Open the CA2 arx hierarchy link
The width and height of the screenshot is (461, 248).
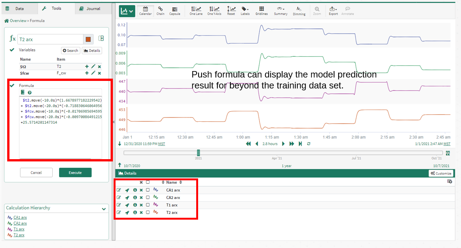point(20,223)
